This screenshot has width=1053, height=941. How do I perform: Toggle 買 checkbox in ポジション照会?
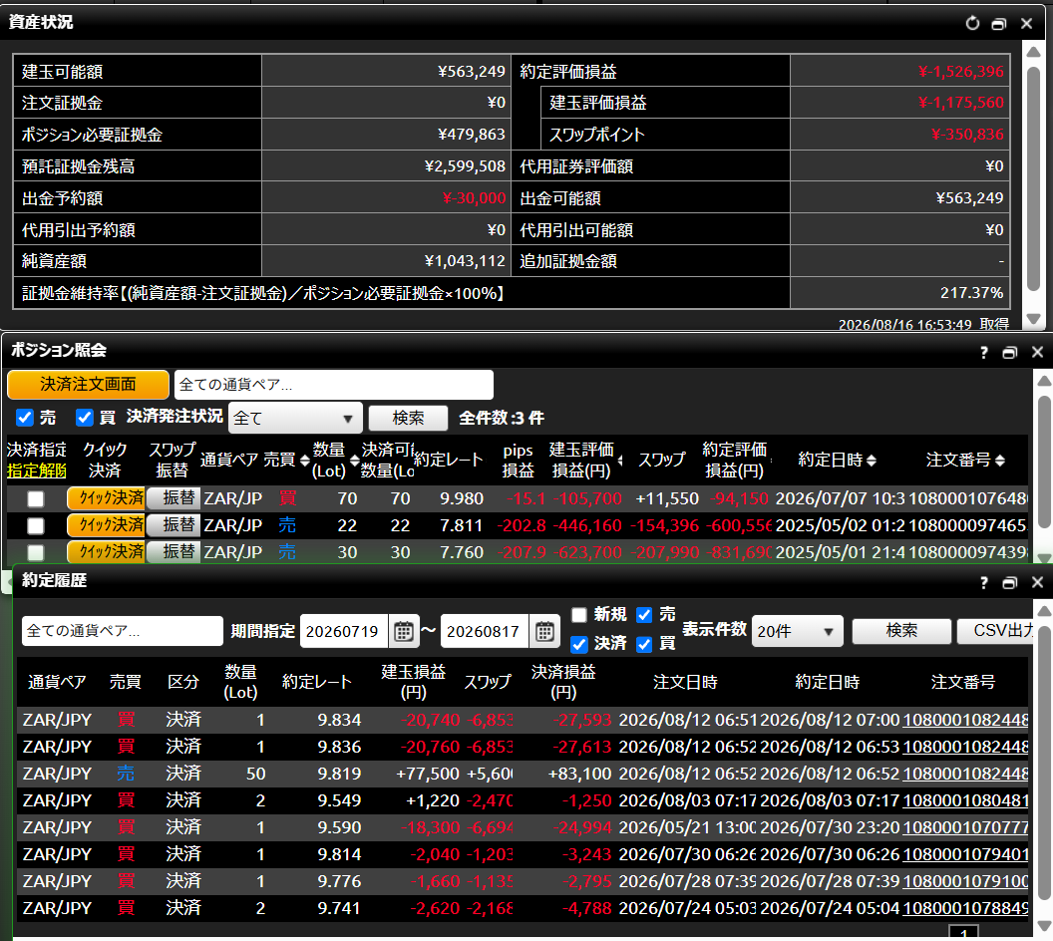(x=85, y=418)
